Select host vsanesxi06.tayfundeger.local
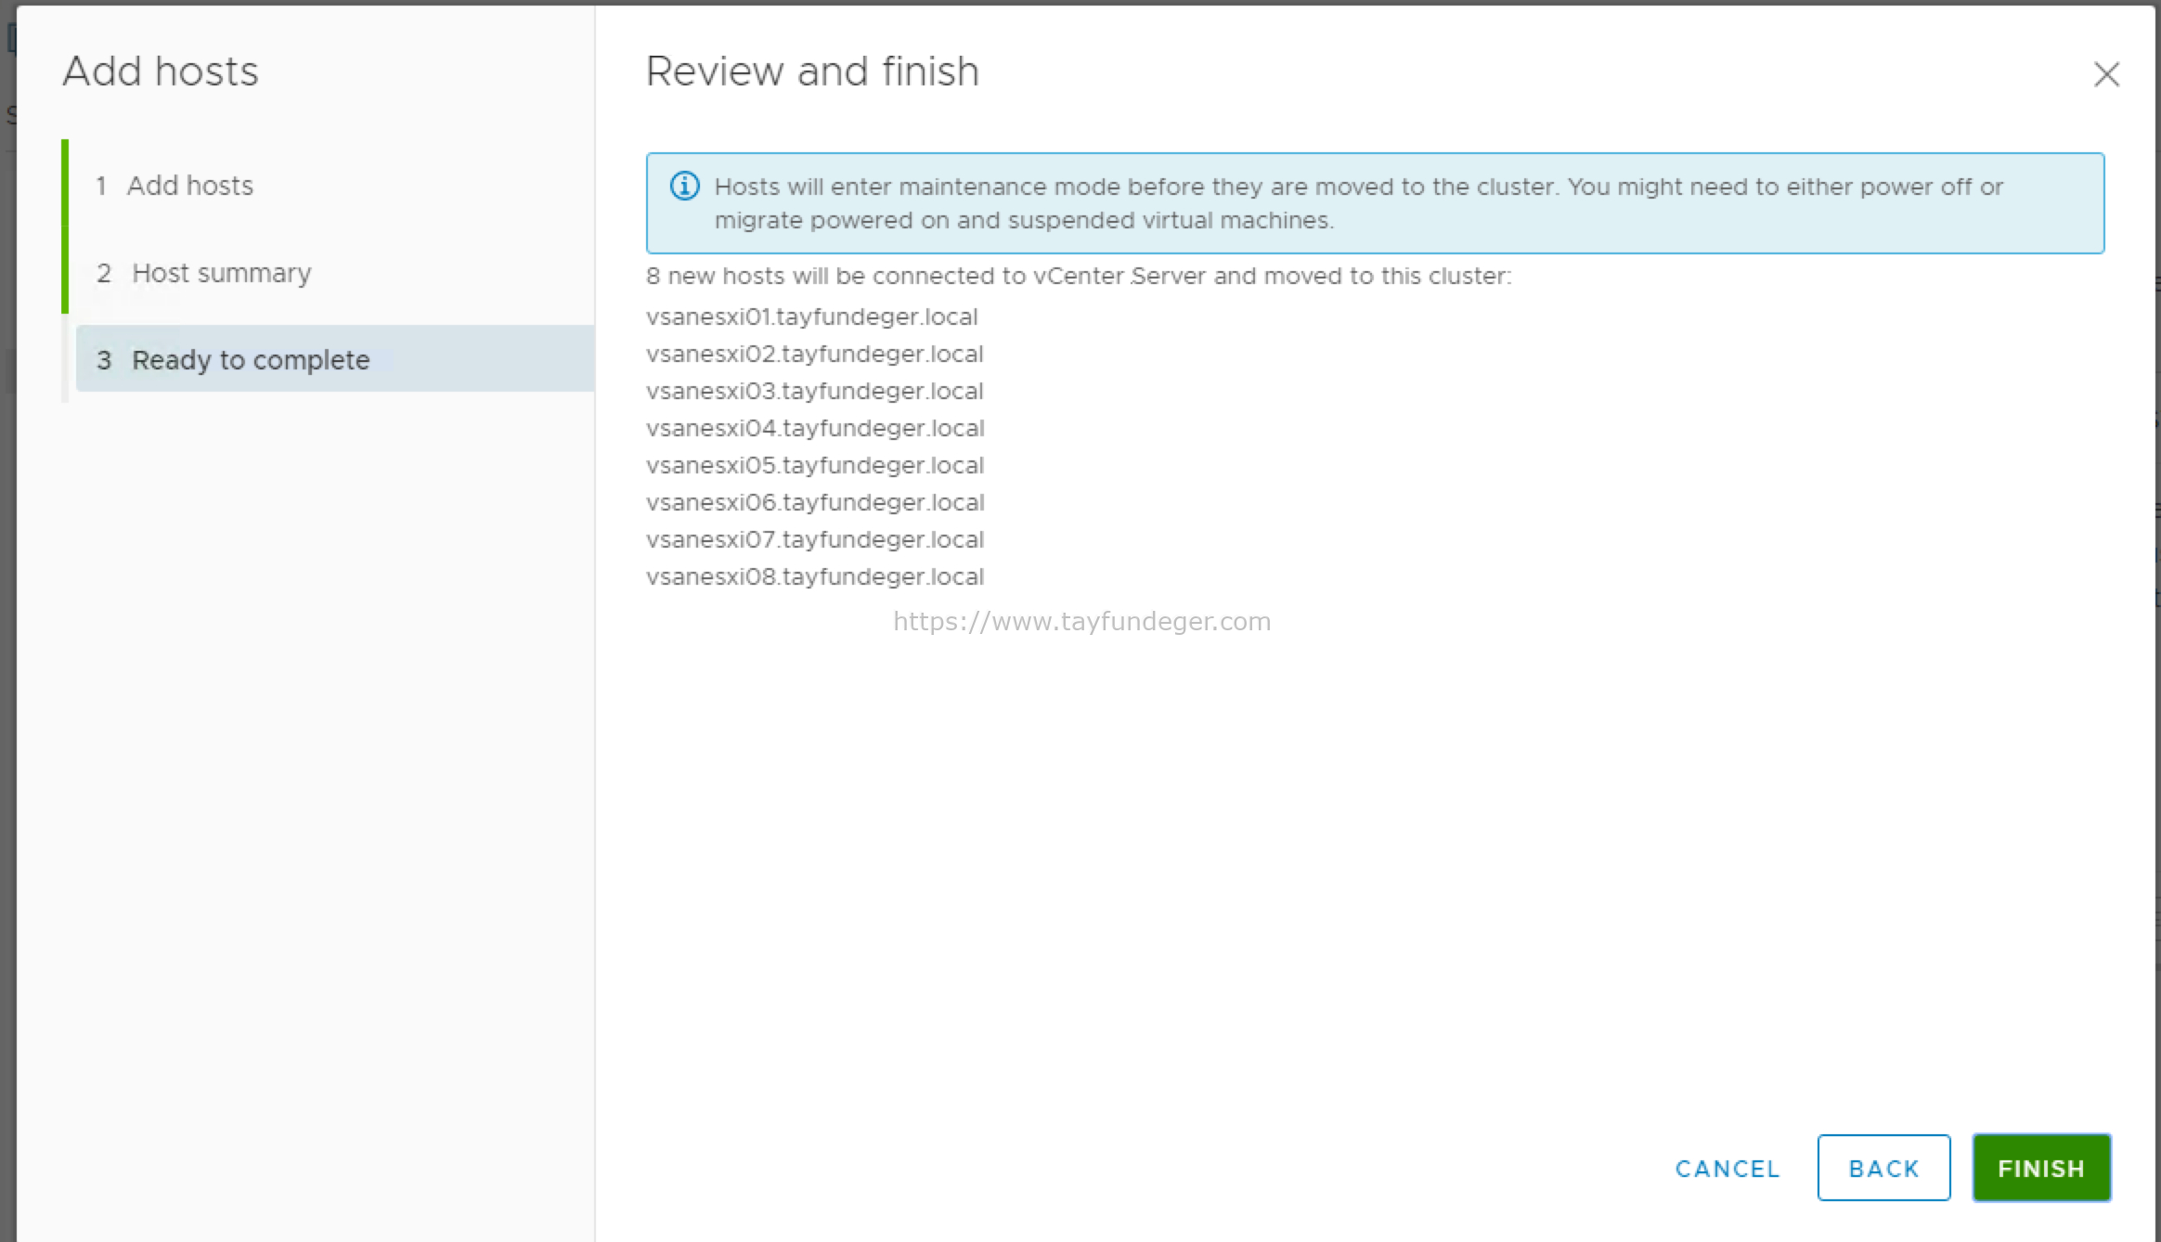This screenshot has height=1242, width=2161. point(815,502)
